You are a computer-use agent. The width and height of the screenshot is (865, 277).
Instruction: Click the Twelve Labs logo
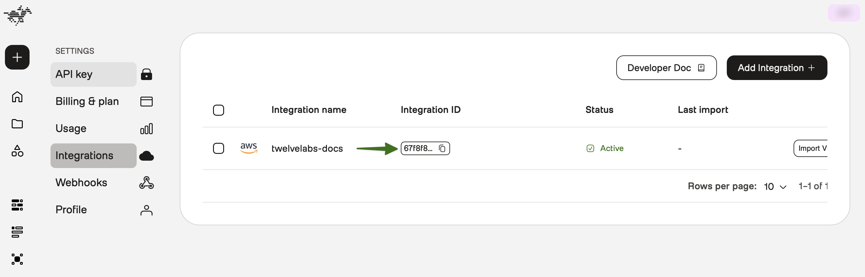tap(18, 15)
